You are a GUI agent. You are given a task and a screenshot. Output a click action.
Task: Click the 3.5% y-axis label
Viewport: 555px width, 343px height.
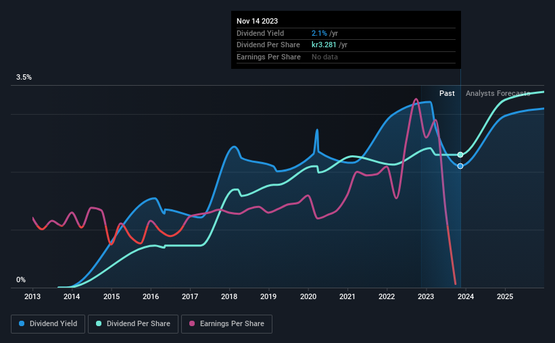tap(24, 77)
